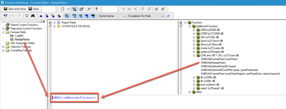Click the new formula blank page icon
Image resolution: width=286 pixels, height=109 pixels.
pyautogui.click(x=63, y=9)
